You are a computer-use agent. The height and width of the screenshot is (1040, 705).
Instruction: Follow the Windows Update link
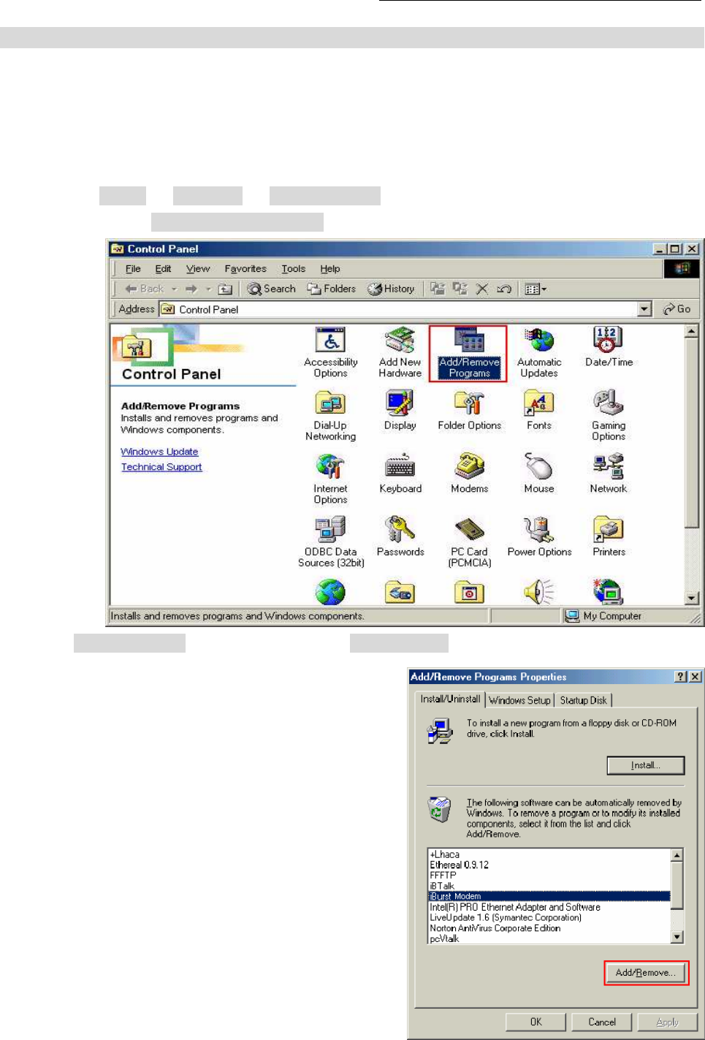(x=159, y=452)
